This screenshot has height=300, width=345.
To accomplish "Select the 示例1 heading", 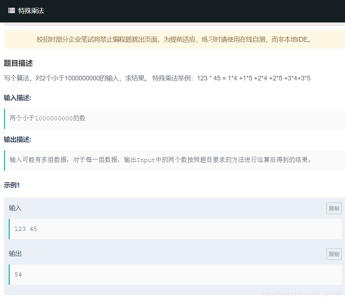I will (x=12, y=185).
